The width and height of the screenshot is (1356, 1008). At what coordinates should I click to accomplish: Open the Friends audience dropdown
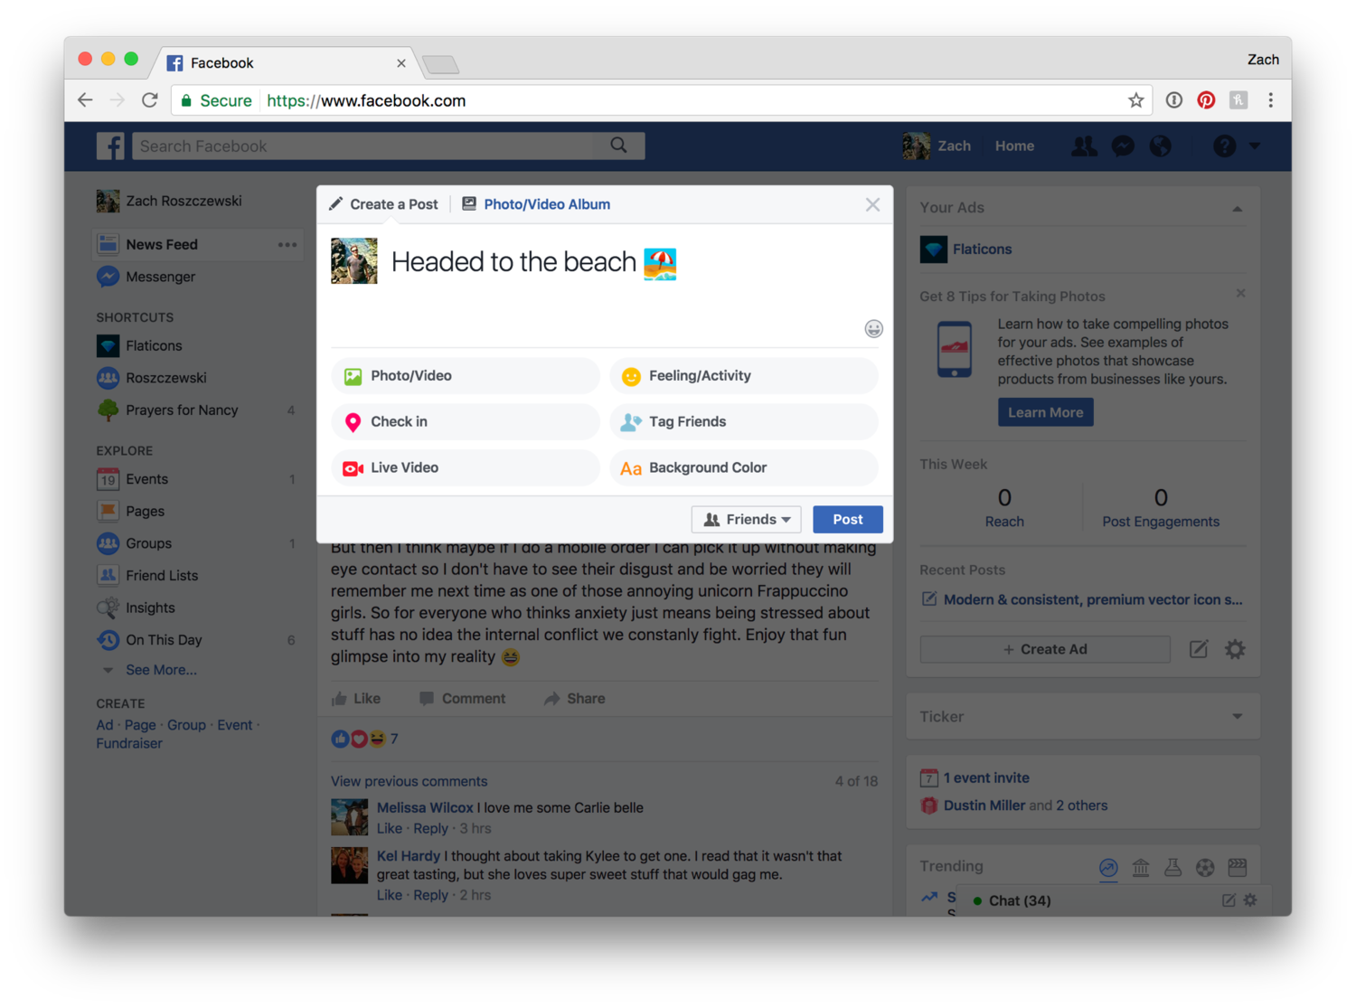pyautogui.click(x=747, y=520)
